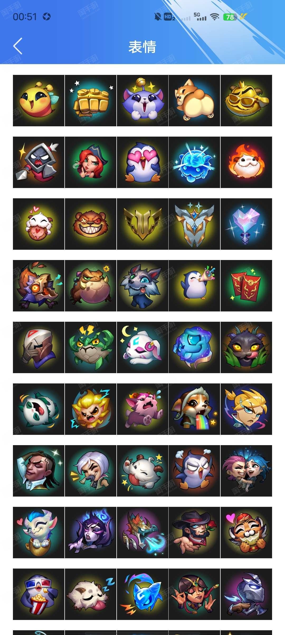
Task: Tap the back arrow in the header
Action: pos(18,46)
